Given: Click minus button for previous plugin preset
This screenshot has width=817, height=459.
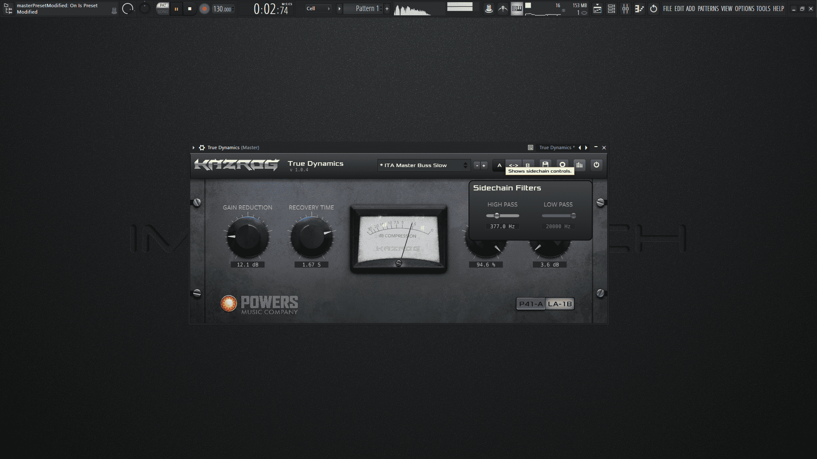Looking at the screenshot, I should [x=477, y=165].
